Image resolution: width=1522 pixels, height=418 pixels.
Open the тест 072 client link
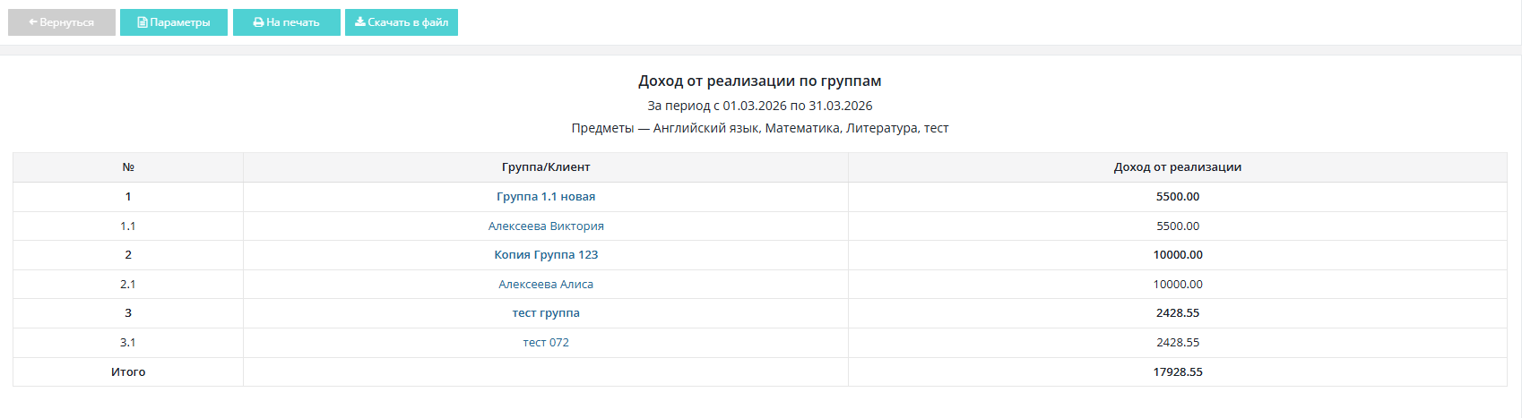click(546, 343)
